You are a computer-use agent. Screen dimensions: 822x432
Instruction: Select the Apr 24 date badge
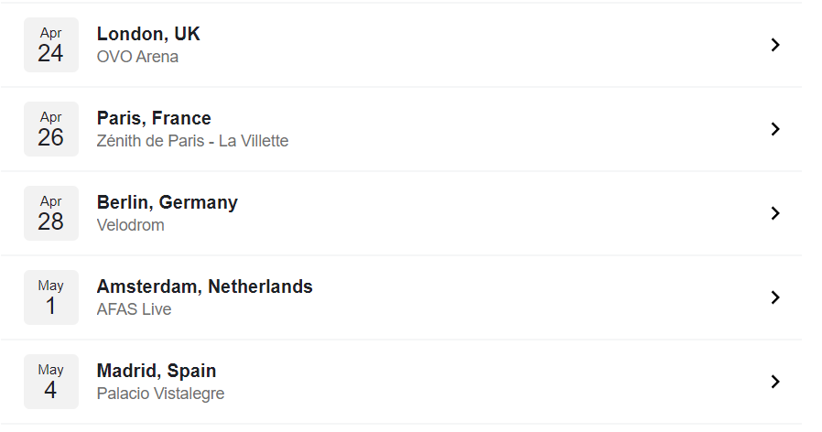(x=51, y=45)
